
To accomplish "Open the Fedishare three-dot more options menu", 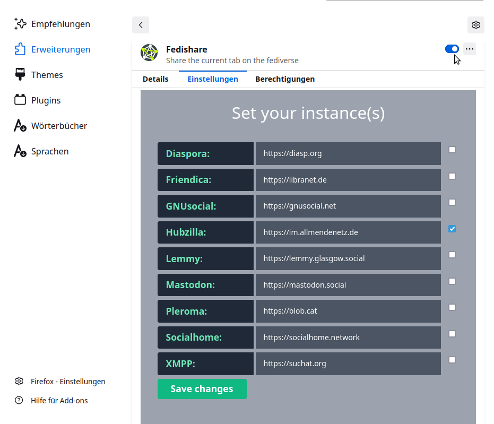I will click(469, 49).
